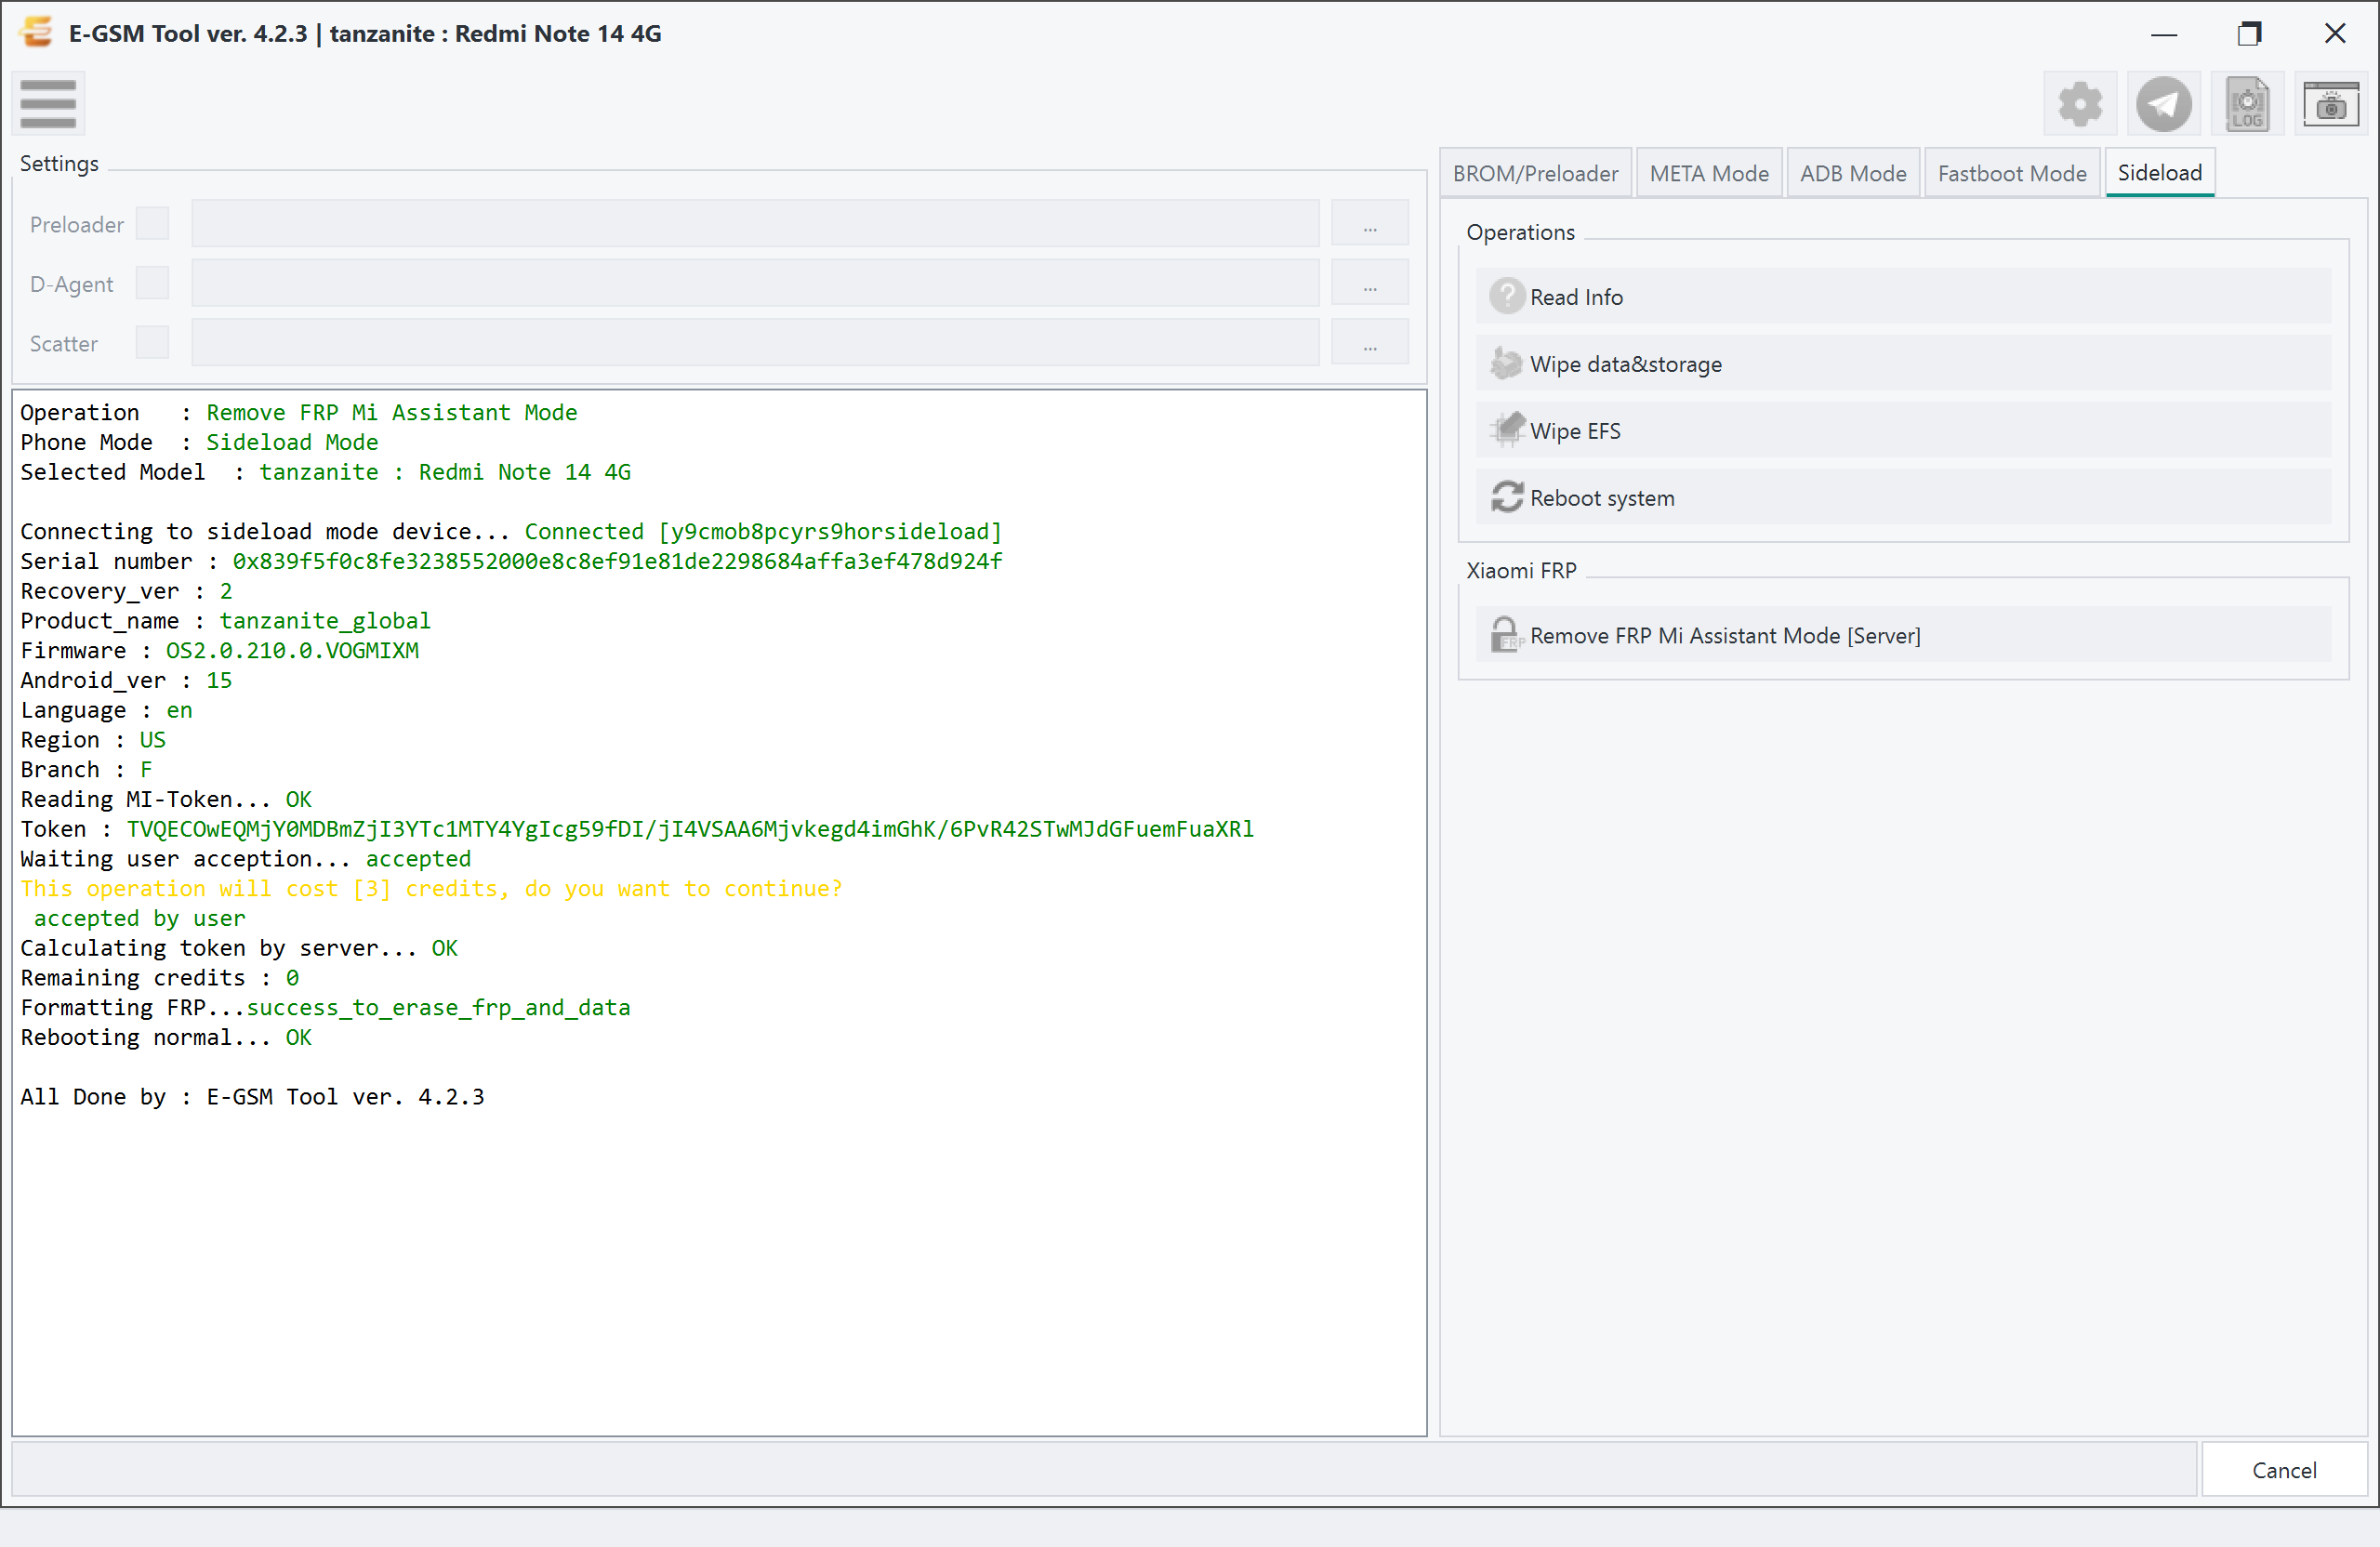Browse for Scatter file
Image resolution: width=2380 pixels, height=1547 pixels.
pos(1369,342)
